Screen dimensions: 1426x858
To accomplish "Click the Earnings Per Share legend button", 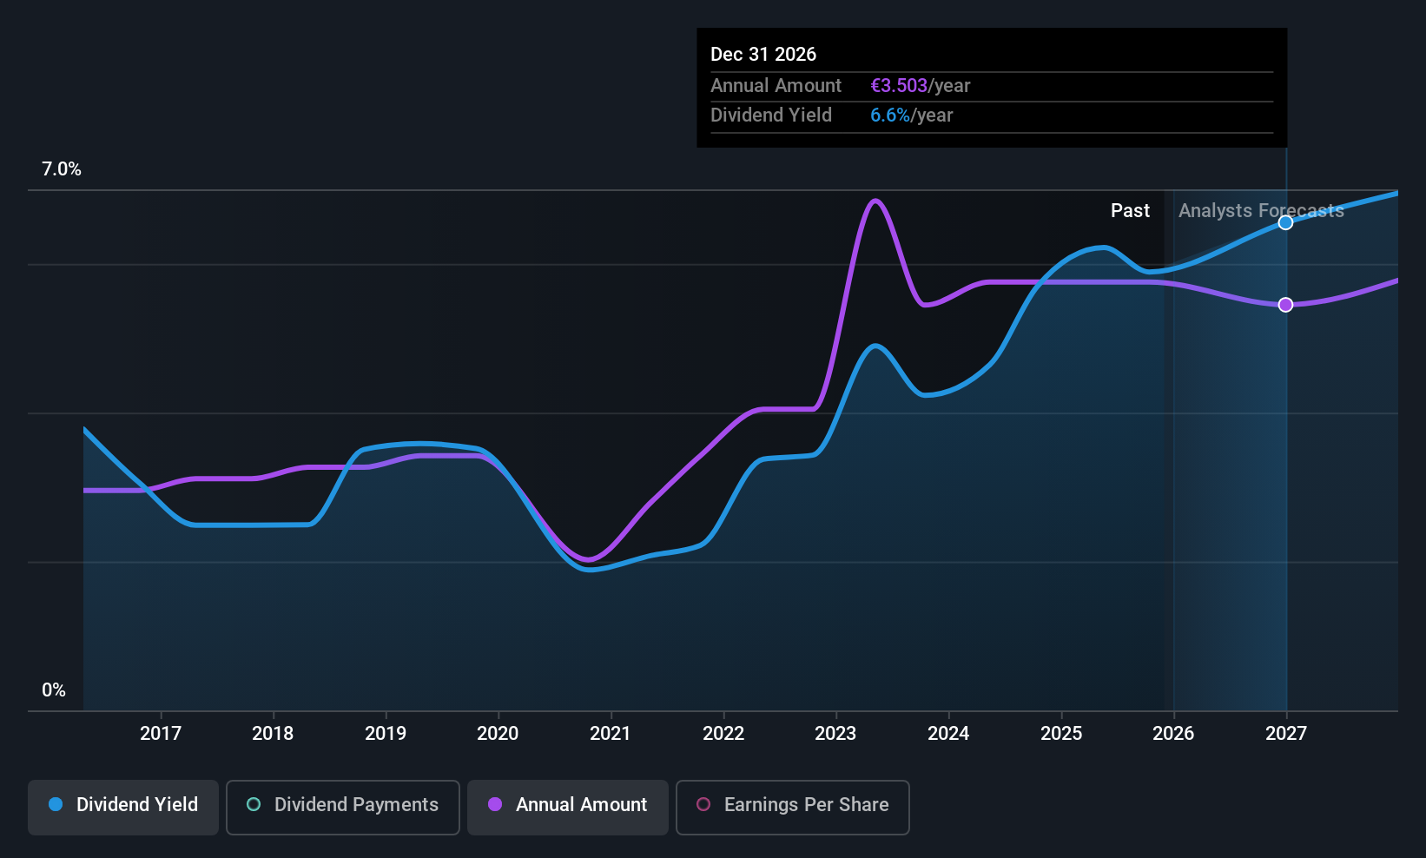I will pyautogui.click(x=792, y=808).
